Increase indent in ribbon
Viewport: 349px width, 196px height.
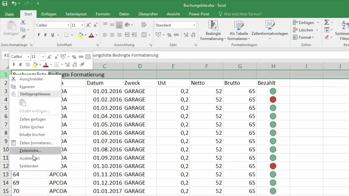[134, 35]
